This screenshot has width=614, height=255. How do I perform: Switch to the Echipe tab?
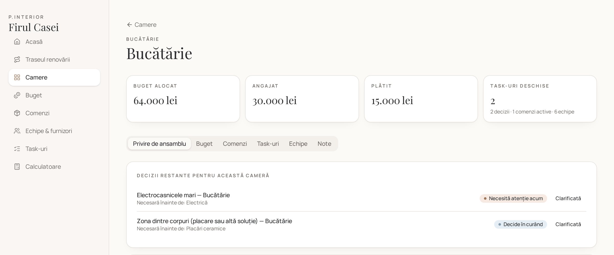(x=298, y=144)
